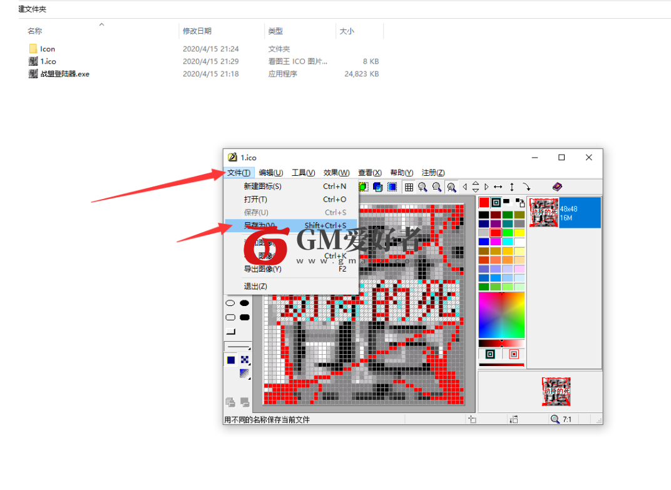
Task: Shift the image left with the arrow icon
Action: (x=464, y=187)
